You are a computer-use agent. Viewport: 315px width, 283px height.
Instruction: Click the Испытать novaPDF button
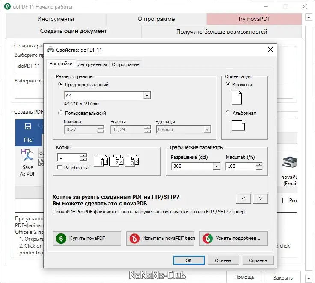coord(160,239)
